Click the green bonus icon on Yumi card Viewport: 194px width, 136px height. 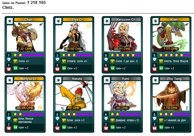pos(113,127)
